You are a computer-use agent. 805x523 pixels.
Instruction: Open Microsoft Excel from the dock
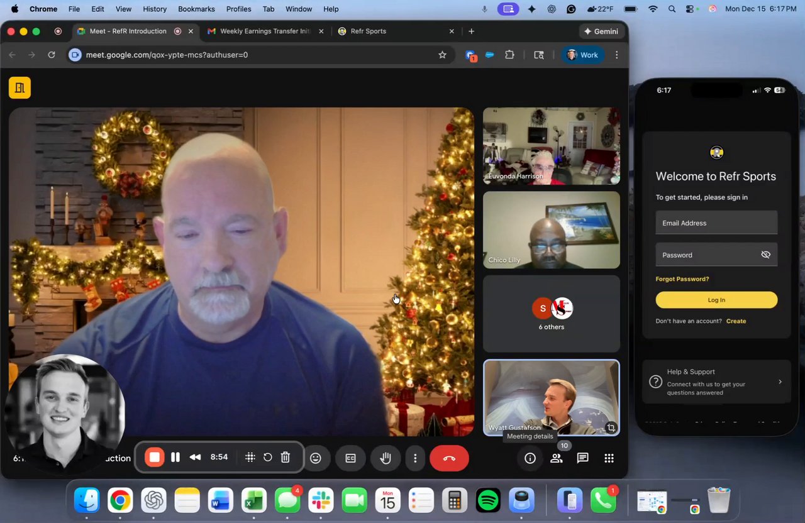click(x=254, y=501)
